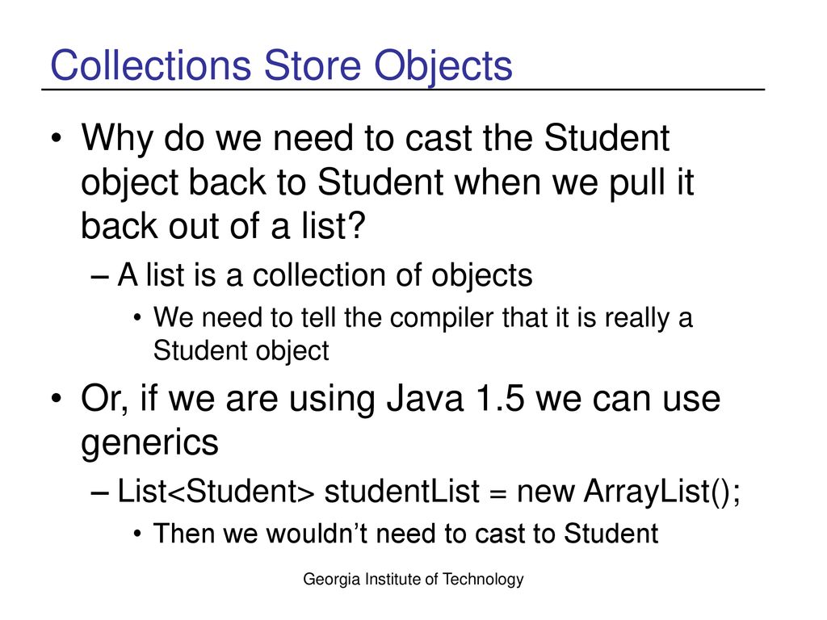
Task: Click the line back out of a list?
Action: point(223,226)
